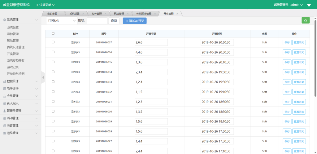Expand the 快捷菜单 quick menu

pos(45,5)
